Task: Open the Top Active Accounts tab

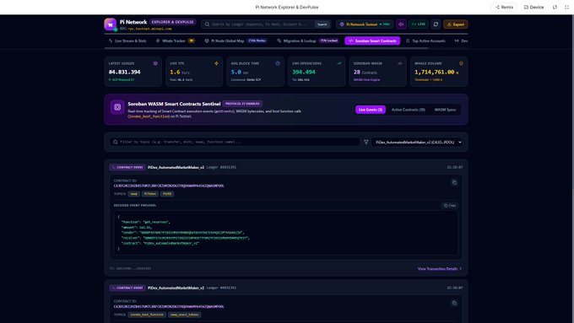Action: tap(425, 40)
